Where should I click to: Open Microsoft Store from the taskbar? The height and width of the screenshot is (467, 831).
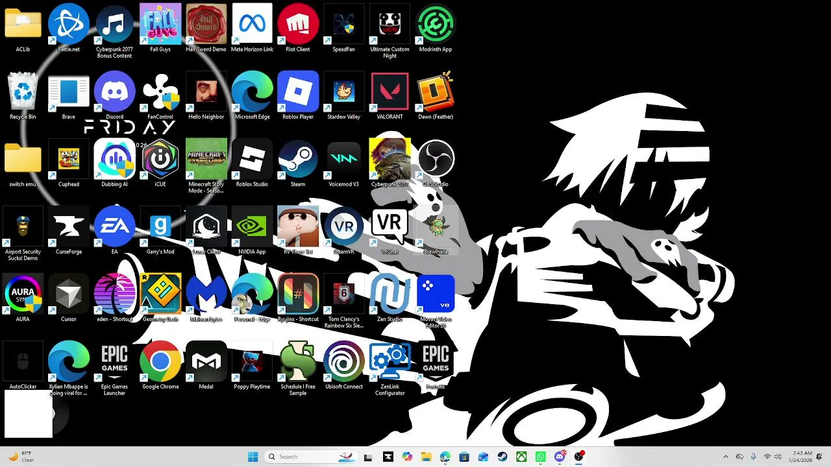[x=464, y=457]
